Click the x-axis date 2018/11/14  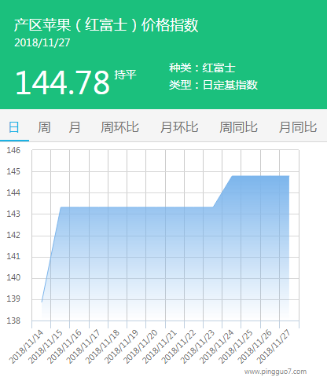[26, 346]
